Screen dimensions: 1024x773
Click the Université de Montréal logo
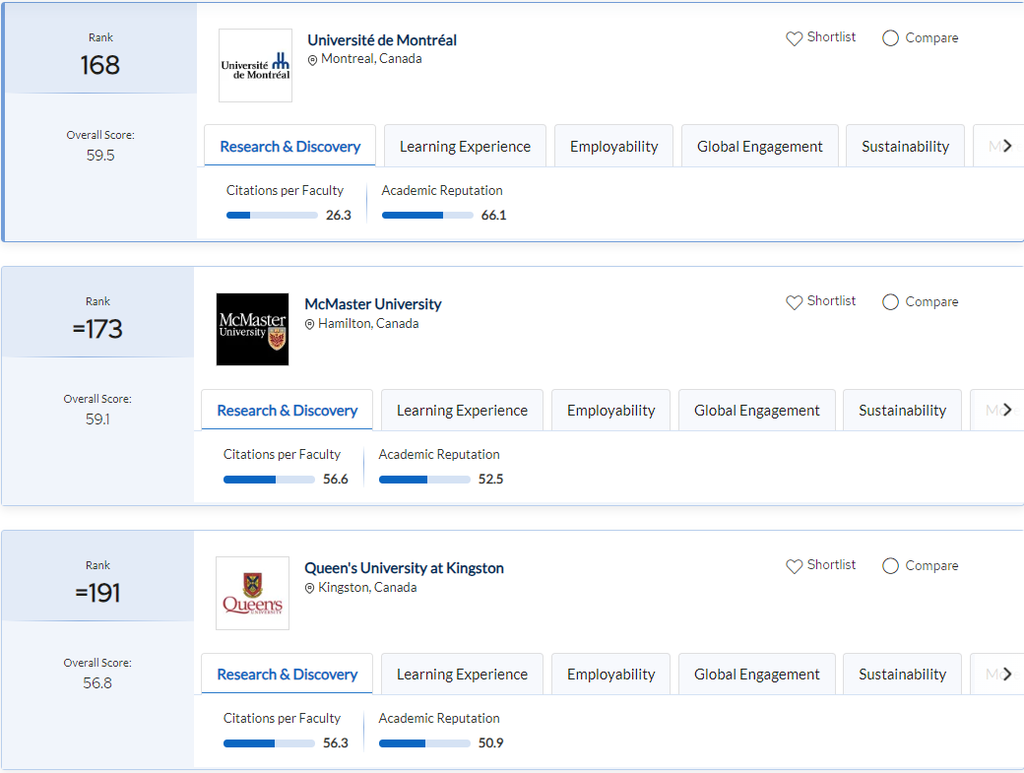(255, 65)
